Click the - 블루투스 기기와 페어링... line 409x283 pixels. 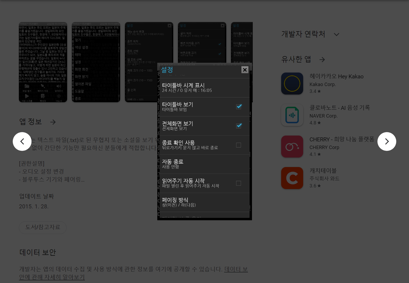coord(52,179)
